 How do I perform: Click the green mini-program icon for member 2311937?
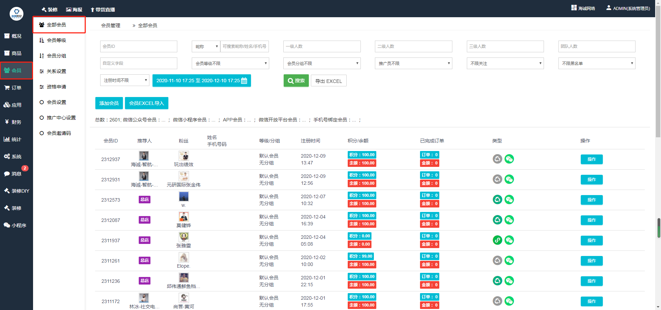pos(497,240)
